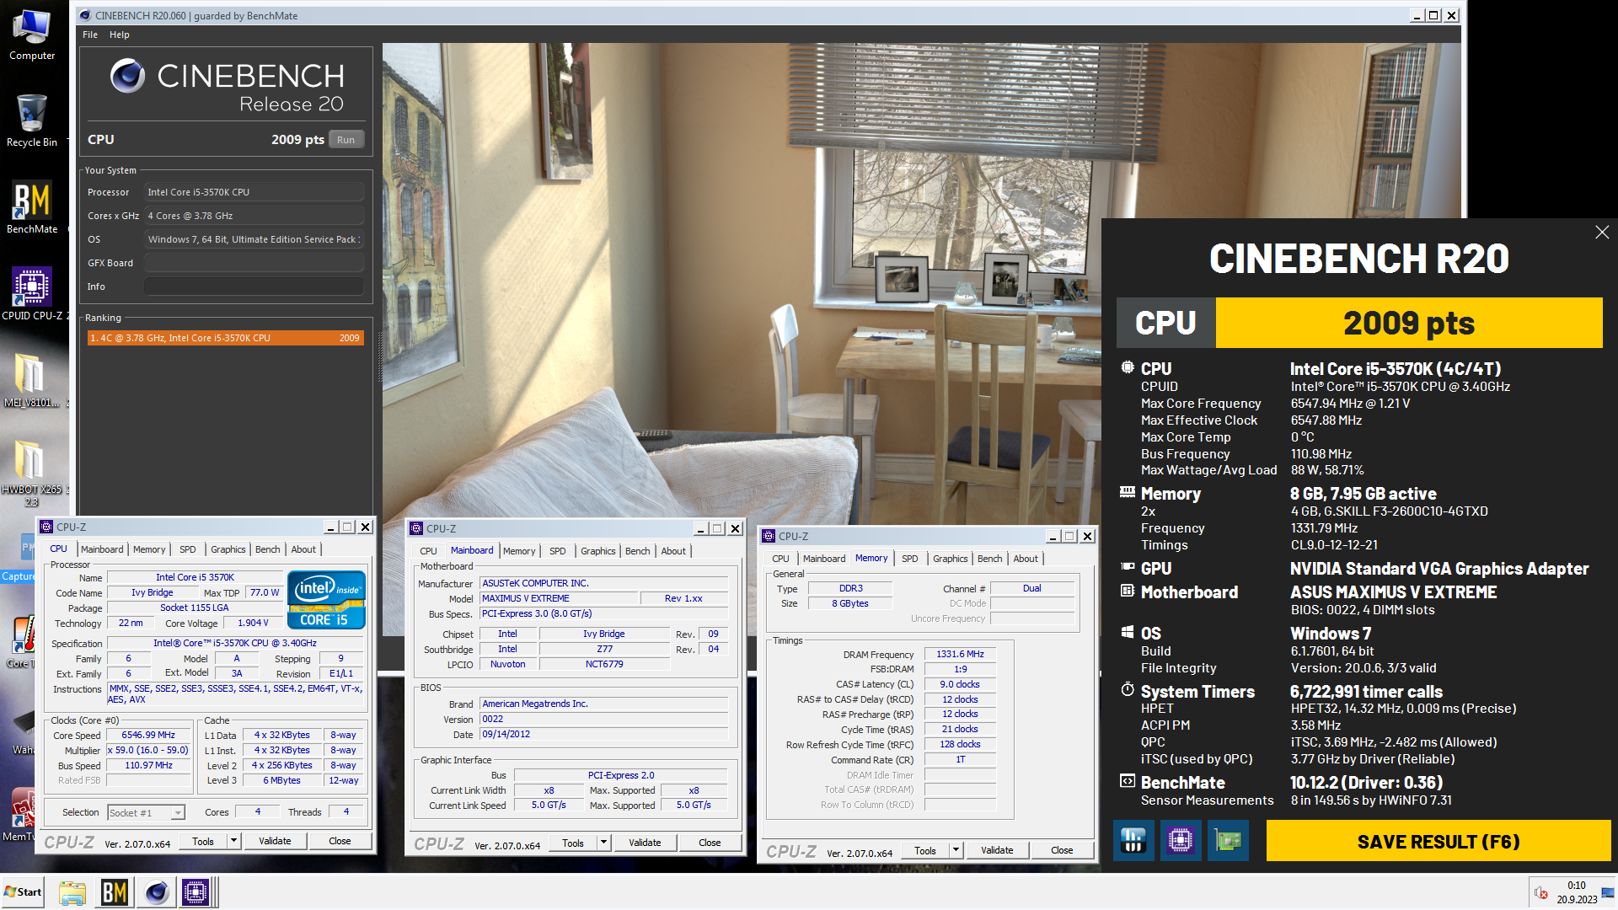Click the model MAXIMUS V EXTREME field
Image resolution: width=1618 pixels, height=910 pixels.
(x=559, y=598)
